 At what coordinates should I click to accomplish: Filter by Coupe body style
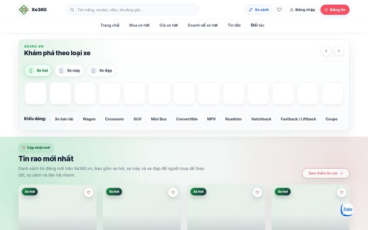click(331, 119)
